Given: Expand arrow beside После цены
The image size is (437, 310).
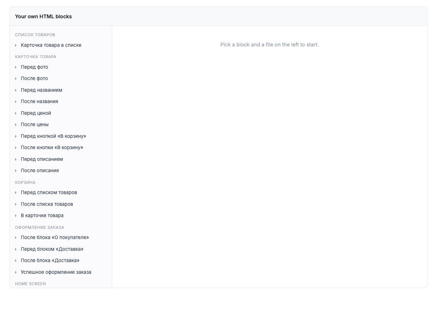Looking at the screenshot, I should pyautogui.click(x=16, y=125).
